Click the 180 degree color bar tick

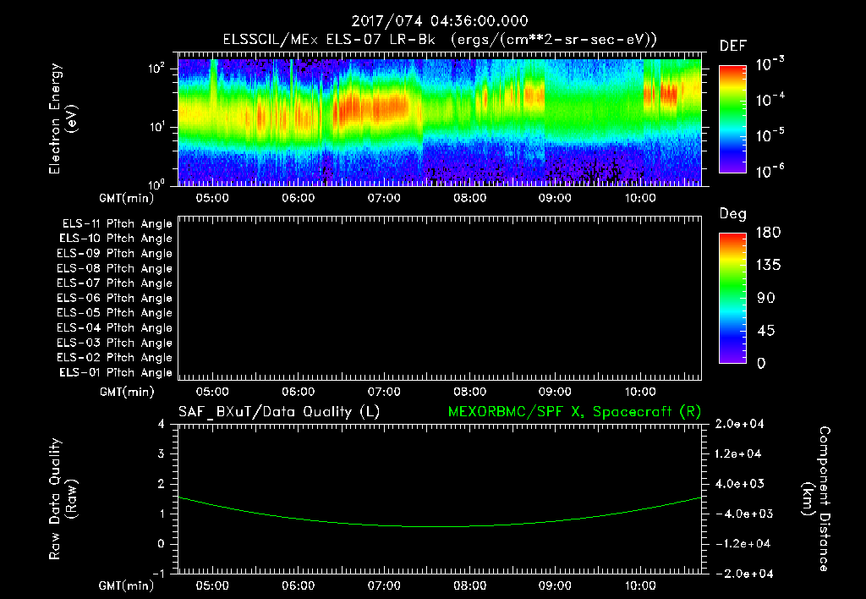point(768,233)
